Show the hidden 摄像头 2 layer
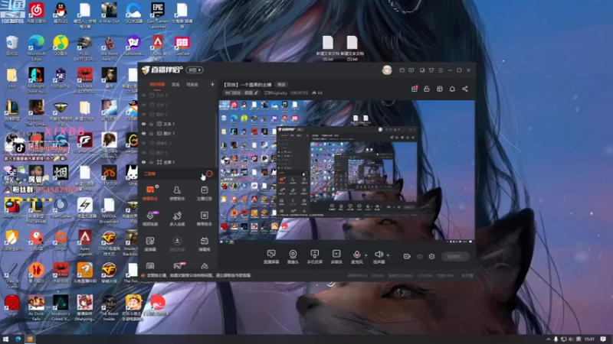The height and width of the screenshot is (344, 613). (x=144, y=143)
